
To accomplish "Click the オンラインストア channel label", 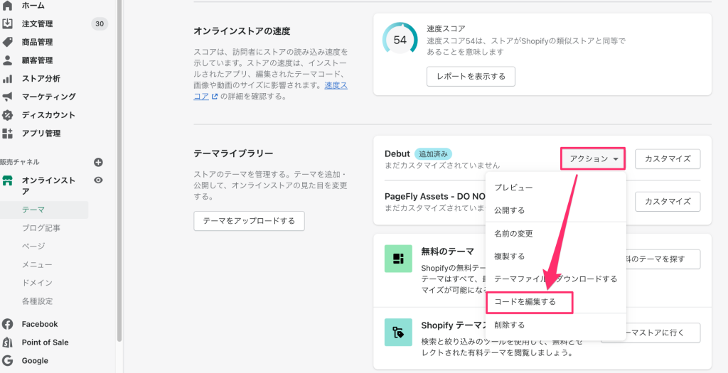I will [49, 185].
